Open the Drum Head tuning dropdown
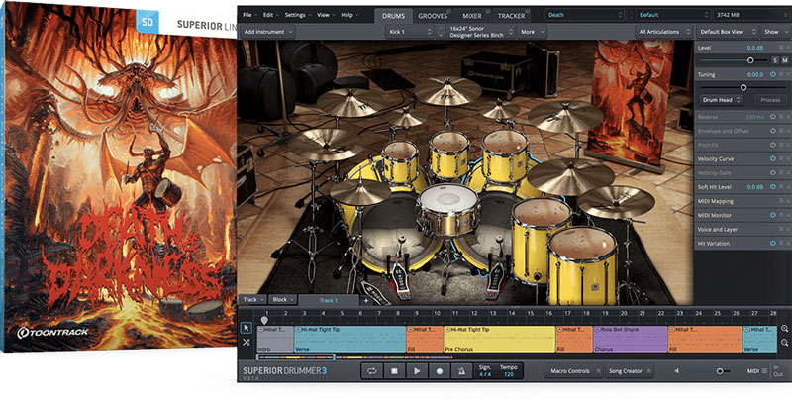Viewport: 792px width, 409px height. [724, 101]
